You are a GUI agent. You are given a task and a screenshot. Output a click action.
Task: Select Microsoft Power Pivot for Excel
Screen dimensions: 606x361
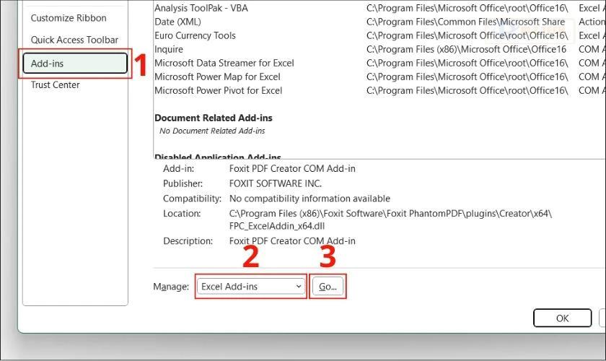tap(379, 90)
